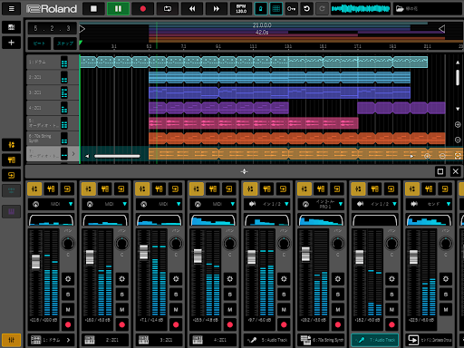Expand track 7 with the chevron arrow
This screenshot has width=464, height=348.
(x=73, y=154)
